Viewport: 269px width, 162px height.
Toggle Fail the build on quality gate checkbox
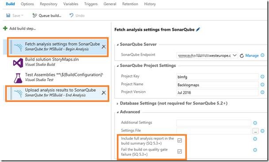pyautogui.click(x=180, y=151)
